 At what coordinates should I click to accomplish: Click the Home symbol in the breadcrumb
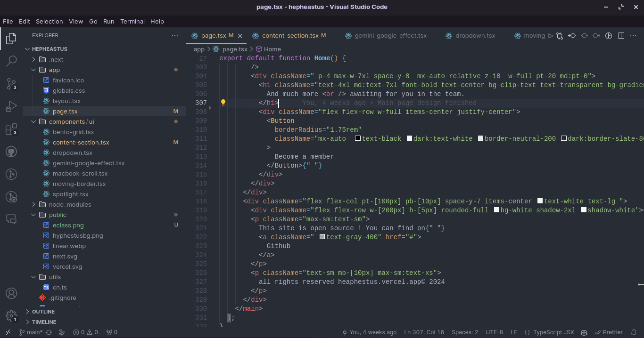pyautogui.click(x=268, y=49)
